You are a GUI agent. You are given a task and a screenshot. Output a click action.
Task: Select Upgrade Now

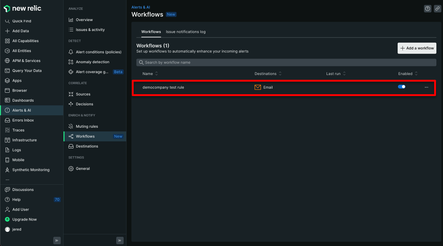[24, 219]
